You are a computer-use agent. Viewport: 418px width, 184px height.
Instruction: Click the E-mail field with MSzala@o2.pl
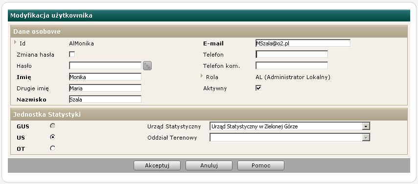click(303, 43)
